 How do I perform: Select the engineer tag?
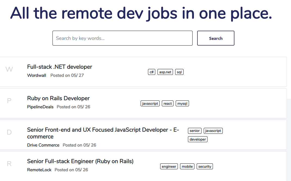point(169,166)
